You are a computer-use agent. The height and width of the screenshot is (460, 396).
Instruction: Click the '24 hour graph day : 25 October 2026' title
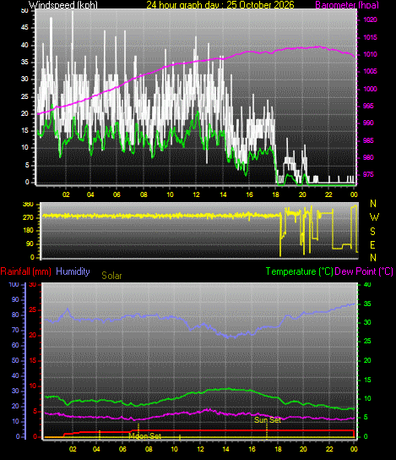(220, 5)
